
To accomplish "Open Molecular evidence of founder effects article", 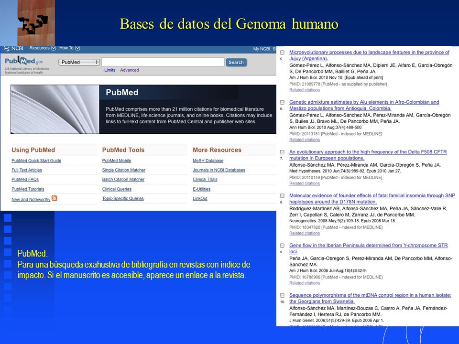I will tap(372, 199).
